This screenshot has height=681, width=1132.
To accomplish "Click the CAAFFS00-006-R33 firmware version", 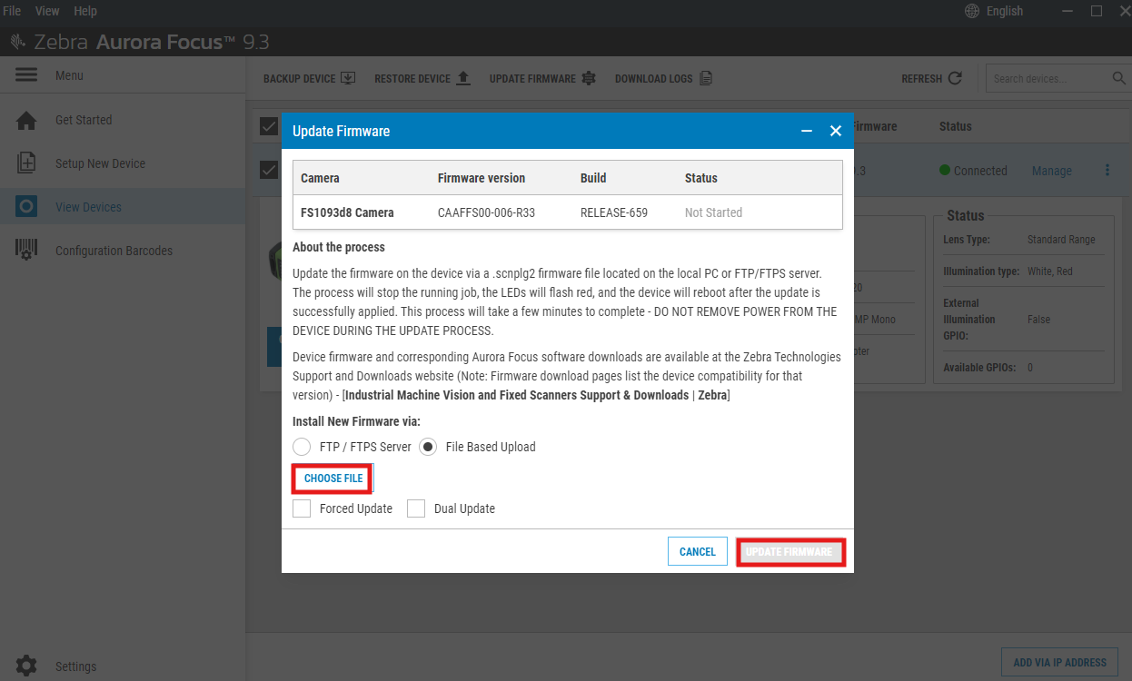I will [486, 212].
